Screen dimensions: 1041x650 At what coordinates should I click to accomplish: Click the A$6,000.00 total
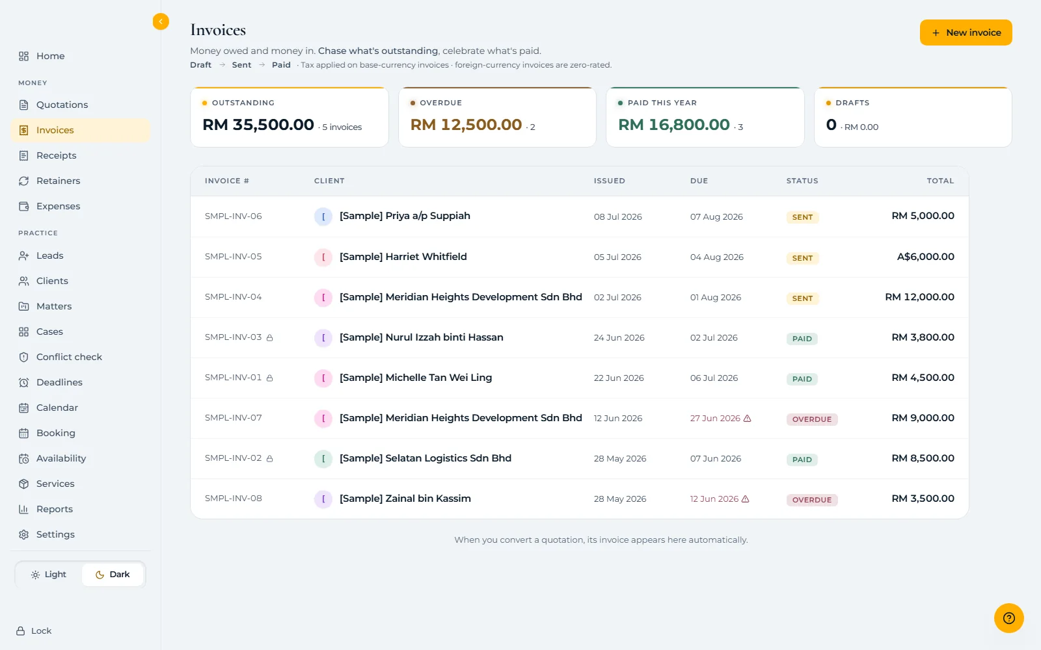925,257
